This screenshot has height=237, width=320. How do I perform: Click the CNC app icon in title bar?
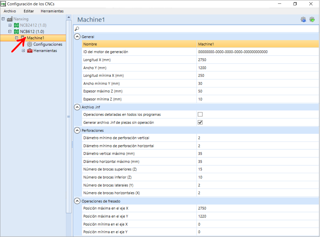3,4
